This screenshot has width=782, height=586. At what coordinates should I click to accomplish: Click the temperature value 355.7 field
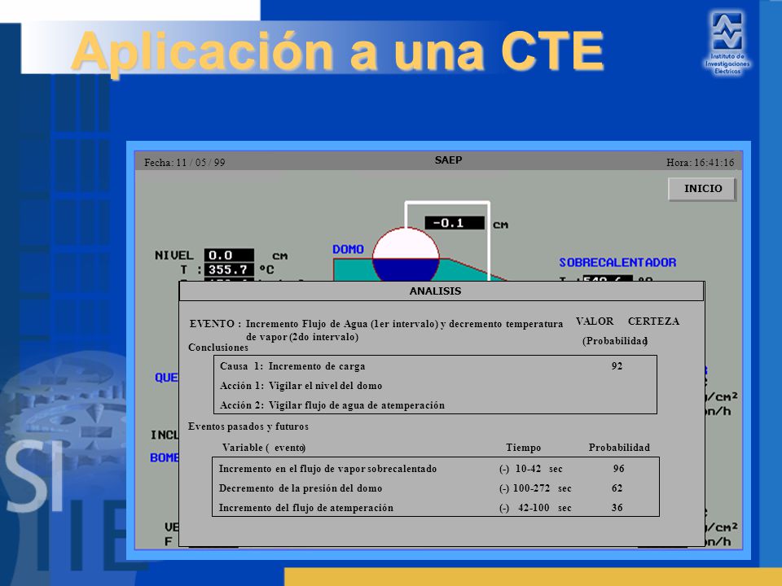[x=229, y=269]
